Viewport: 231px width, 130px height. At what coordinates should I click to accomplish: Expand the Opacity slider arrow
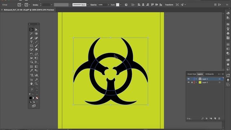109,5
